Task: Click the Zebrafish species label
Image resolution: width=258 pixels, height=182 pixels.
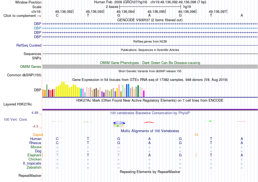Action: pyautogui.click(x=34, y=167)
